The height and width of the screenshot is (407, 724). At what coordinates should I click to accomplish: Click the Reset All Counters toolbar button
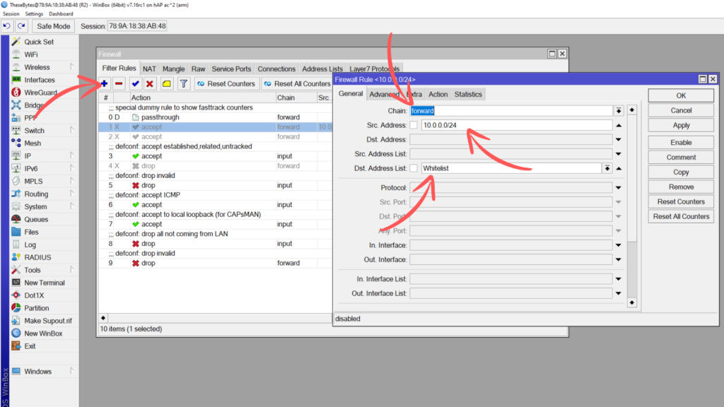click(x=296, y=83)
